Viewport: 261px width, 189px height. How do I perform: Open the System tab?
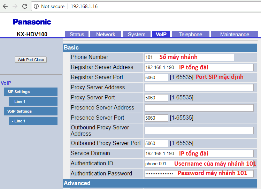(x=136, y=34)
